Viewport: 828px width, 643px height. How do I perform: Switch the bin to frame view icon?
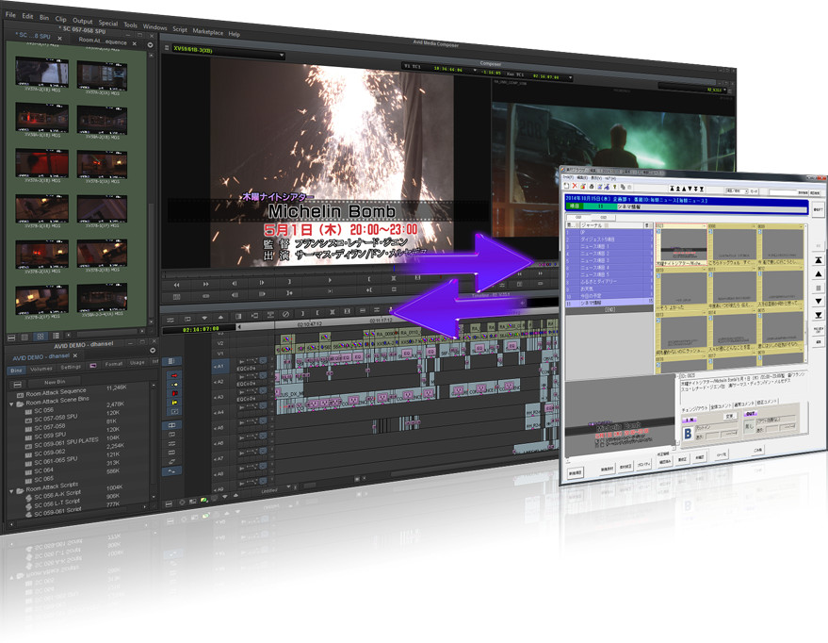coord(40,337)
